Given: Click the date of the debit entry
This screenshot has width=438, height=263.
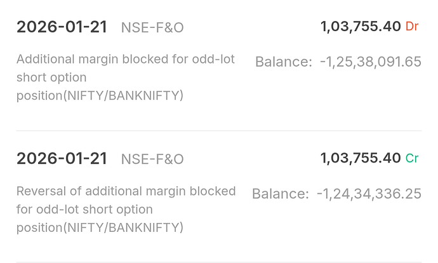Looking at the screenshot, I should [62, 27].
